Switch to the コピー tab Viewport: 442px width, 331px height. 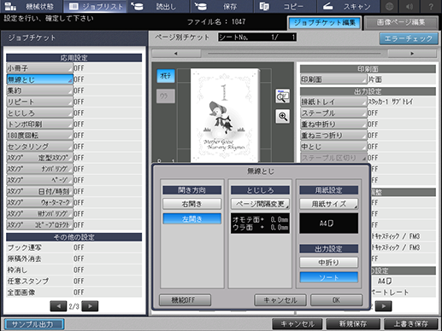coord(285,6)
